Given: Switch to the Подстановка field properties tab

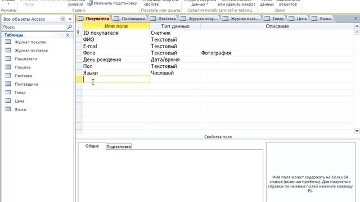Looking at the screenshot, I should tap(119, 146).
